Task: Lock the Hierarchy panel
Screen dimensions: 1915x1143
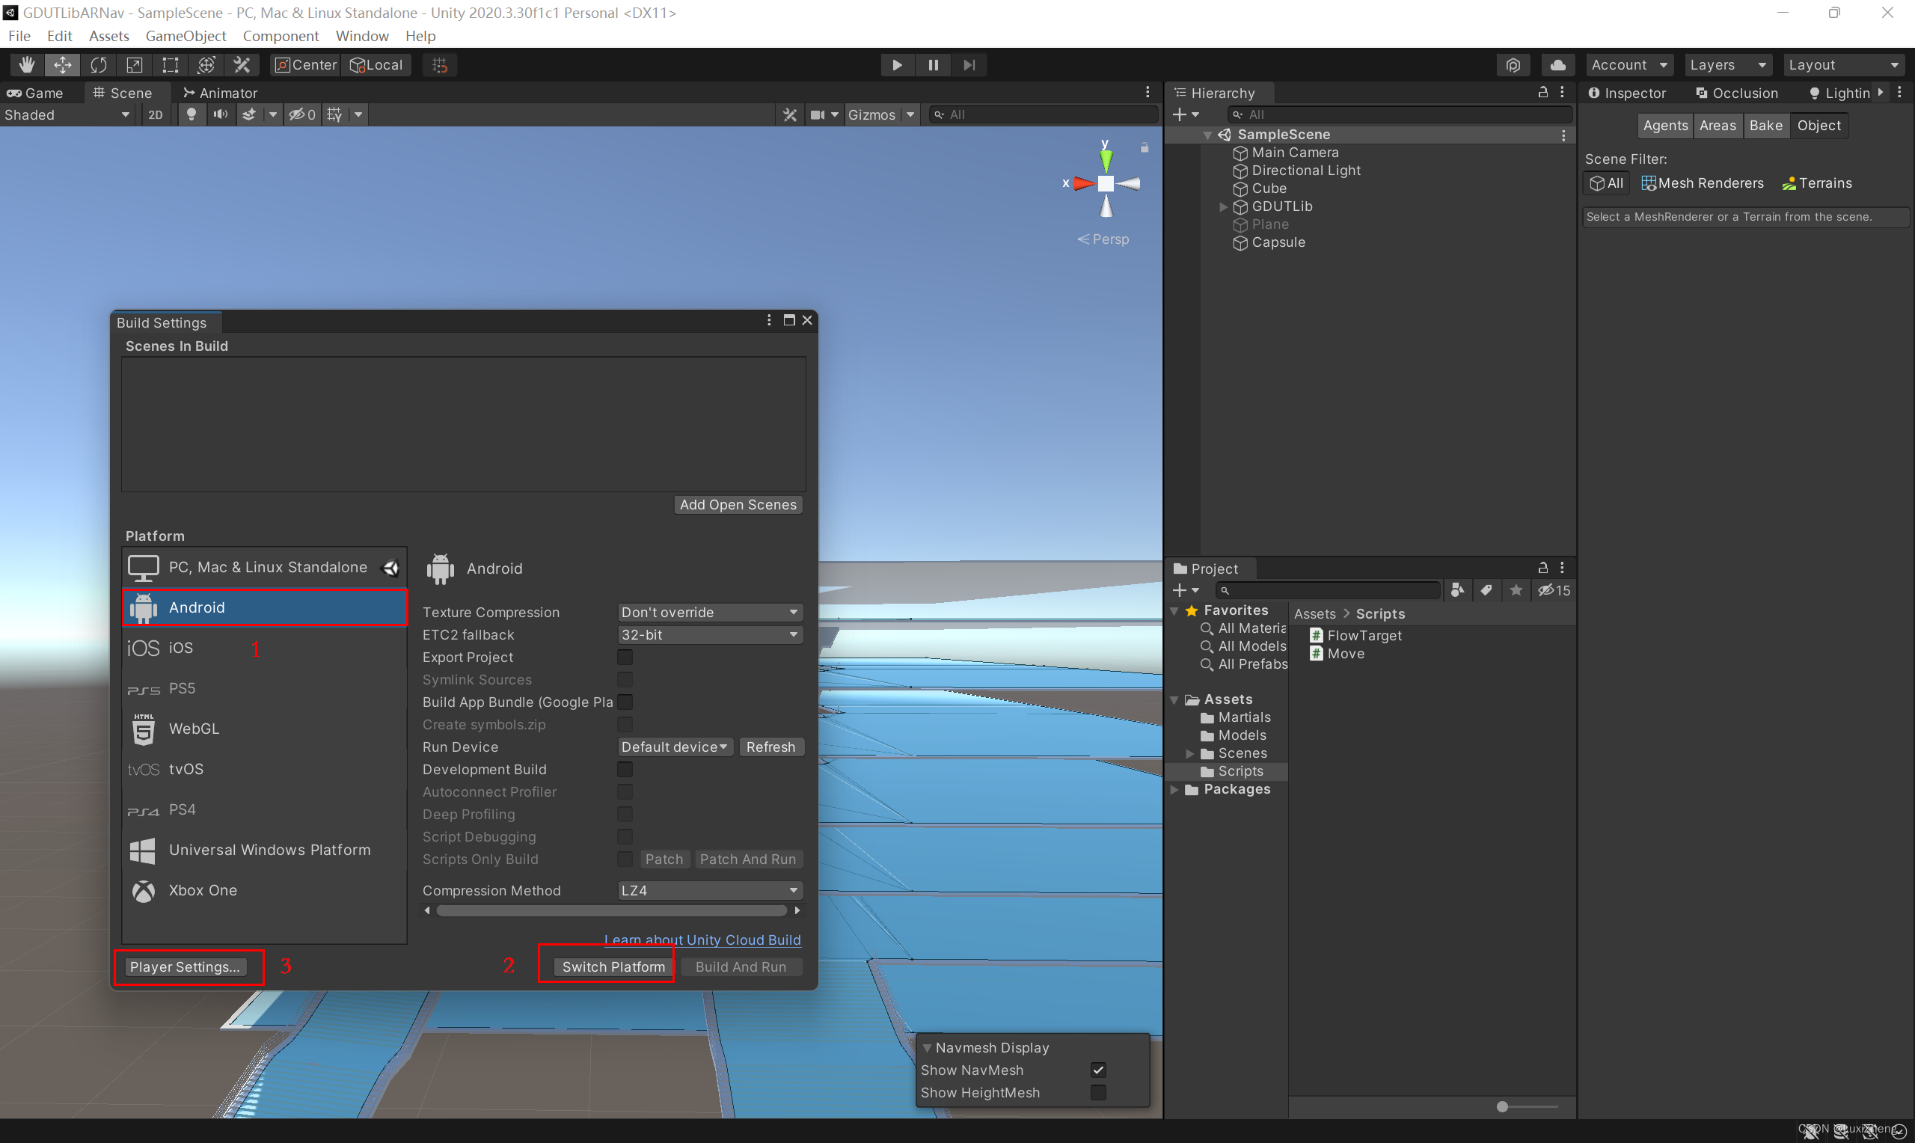Action: (x=1542, y=92)
